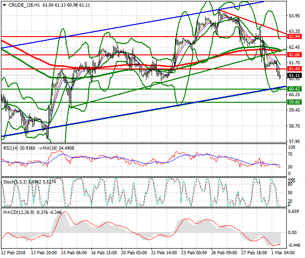Click the 58.70 price scale value
Viewport: 305px width, 258px height.
tap(294, 126)
